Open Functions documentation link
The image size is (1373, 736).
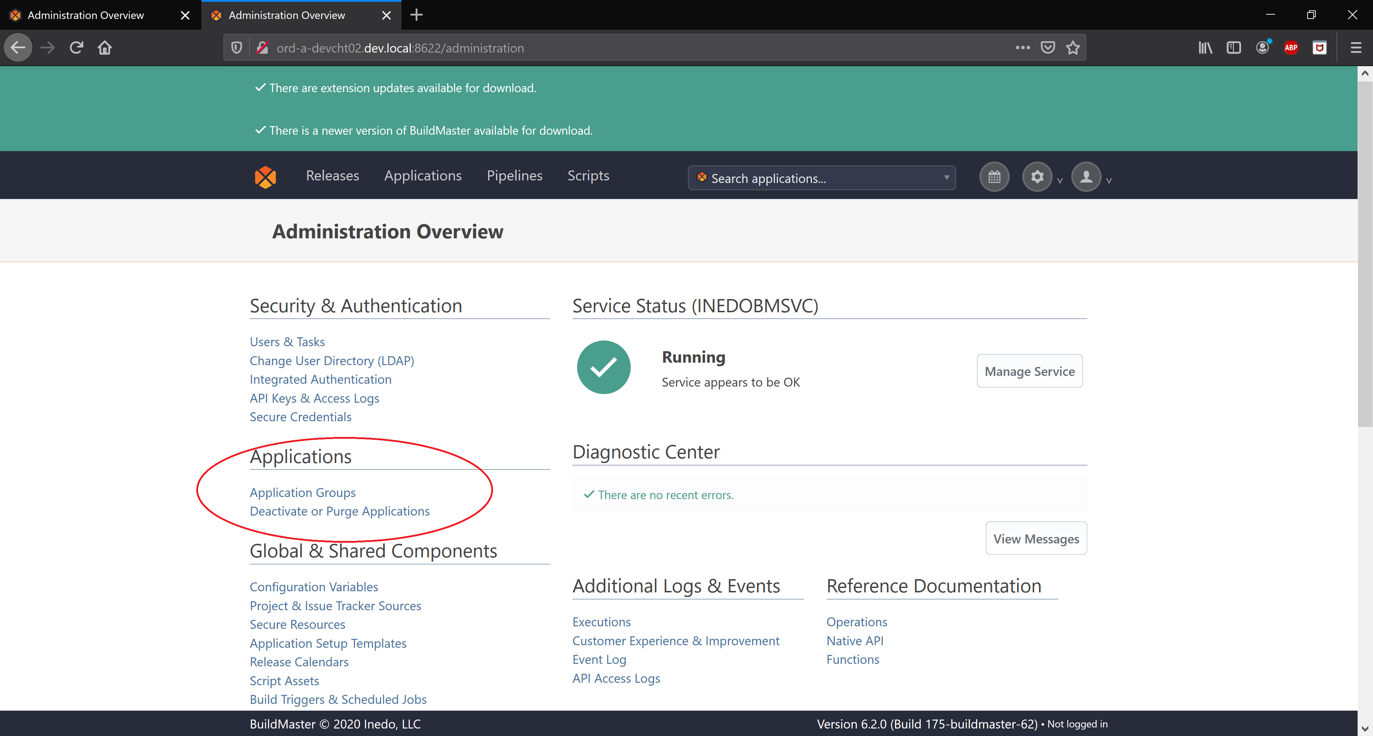pyautogui.click(x=853, y=659)
